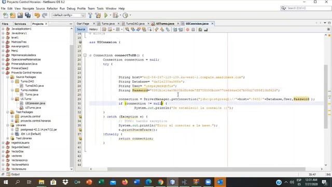The width and height of the screenshot is (332, 187).
Task: Click the Clean and Build icon
Action: 98,15
